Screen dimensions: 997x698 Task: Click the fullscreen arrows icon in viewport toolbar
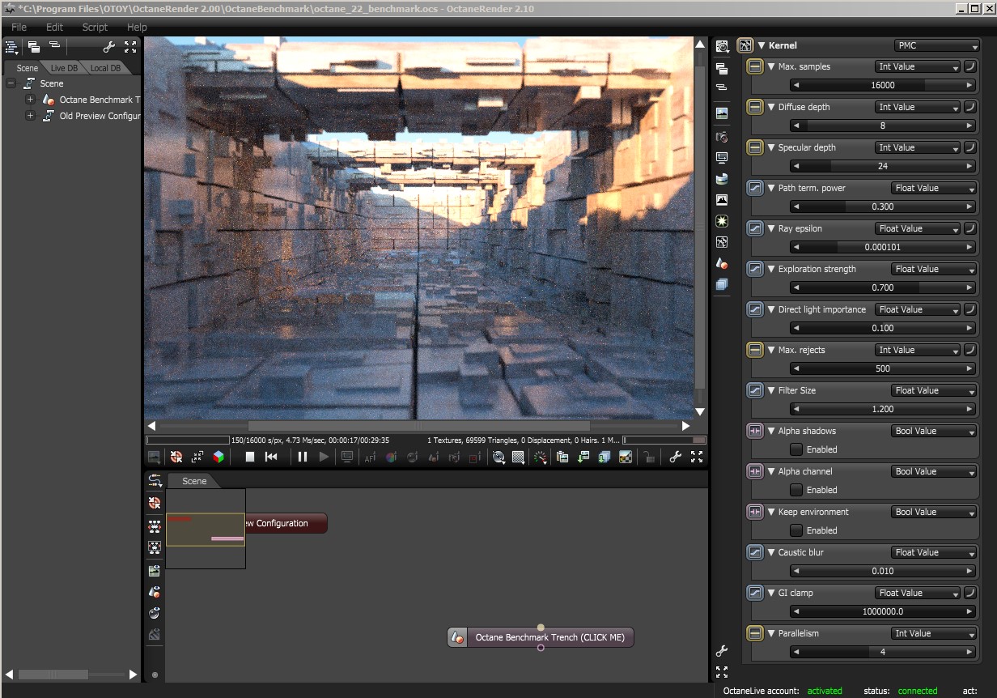pos(697,457)
